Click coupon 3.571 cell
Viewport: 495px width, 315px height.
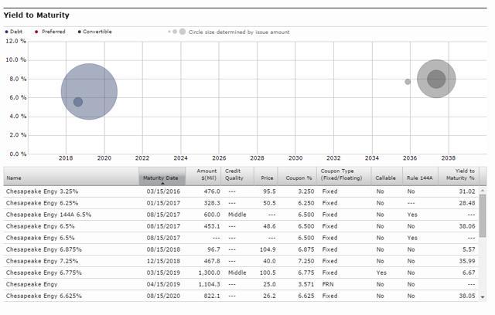click(x=306, y=284)
